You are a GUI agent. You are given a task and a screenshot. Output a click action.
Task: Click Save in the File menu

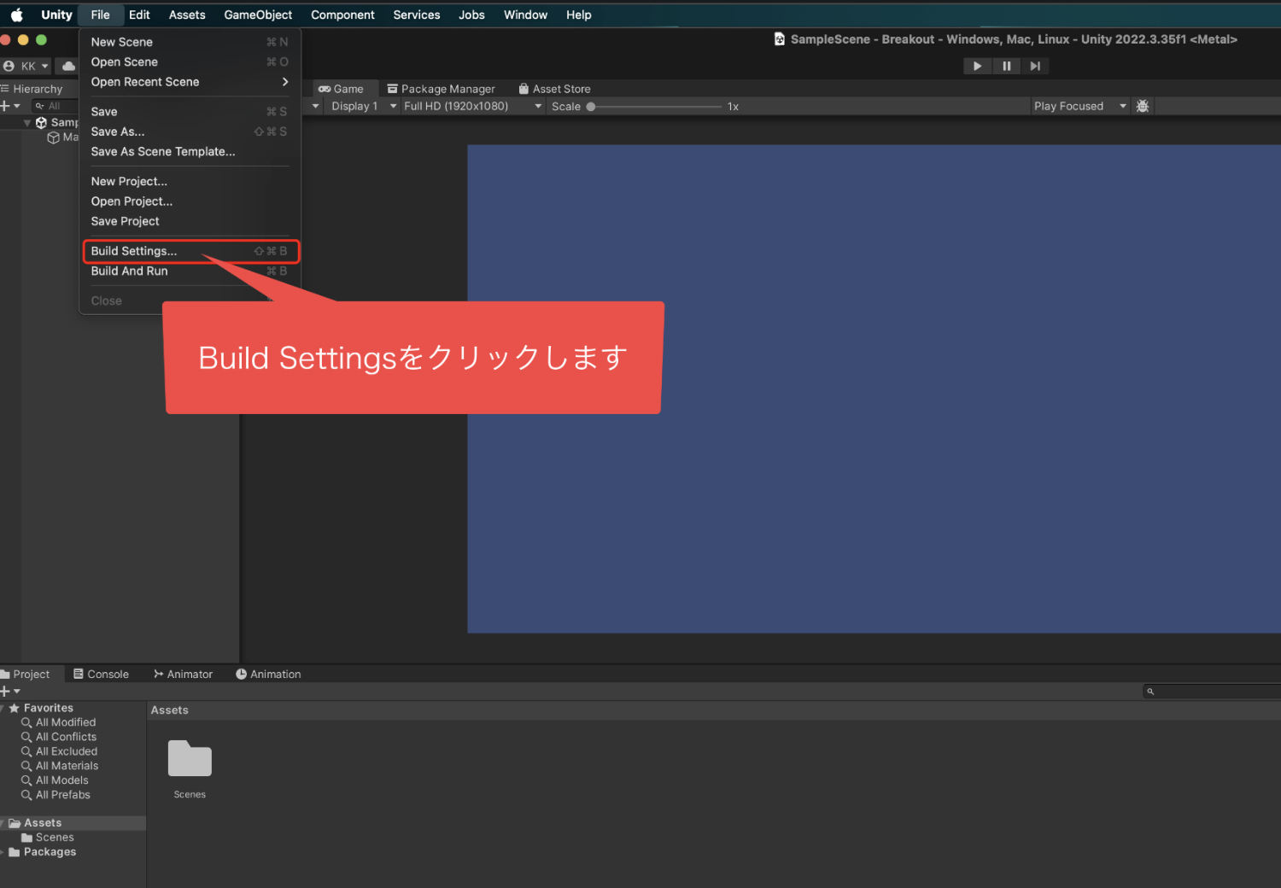tap(190, 112)
